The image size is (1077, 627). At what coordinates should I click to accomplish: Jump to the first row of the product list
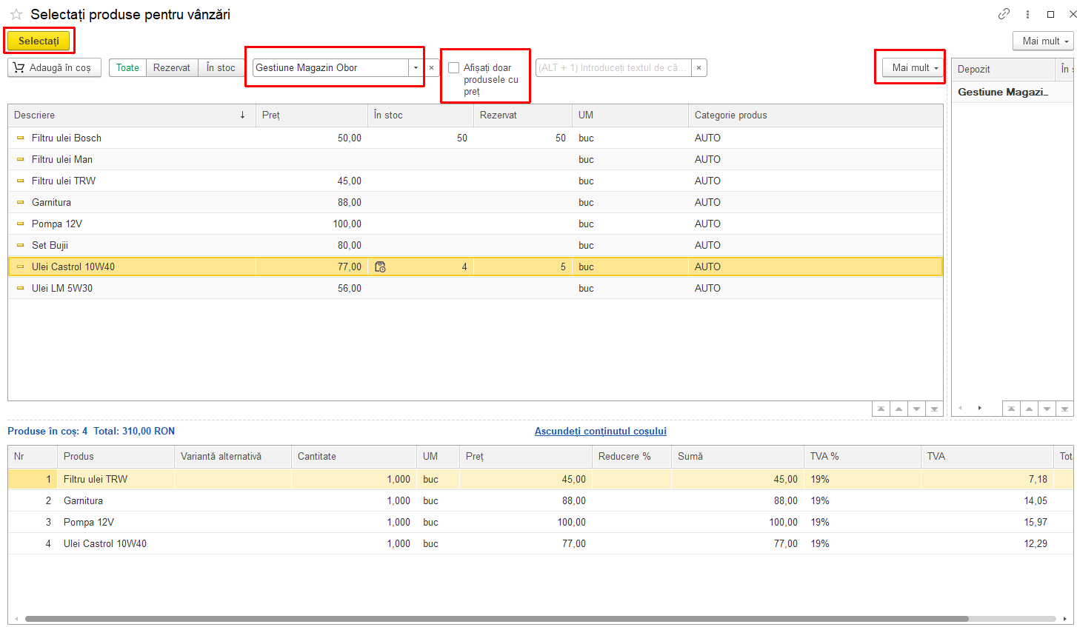point(881,409)
